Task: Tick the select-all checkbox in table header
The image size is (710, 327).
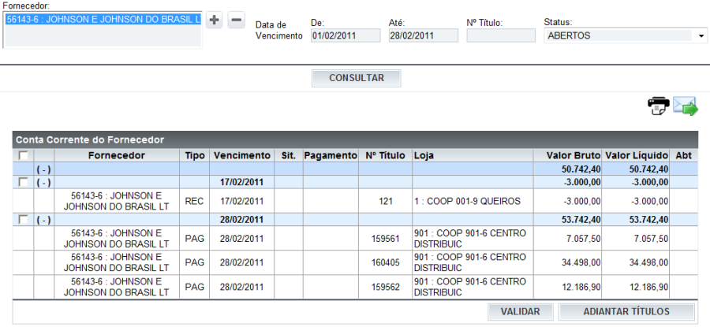Action: point(23,156)
